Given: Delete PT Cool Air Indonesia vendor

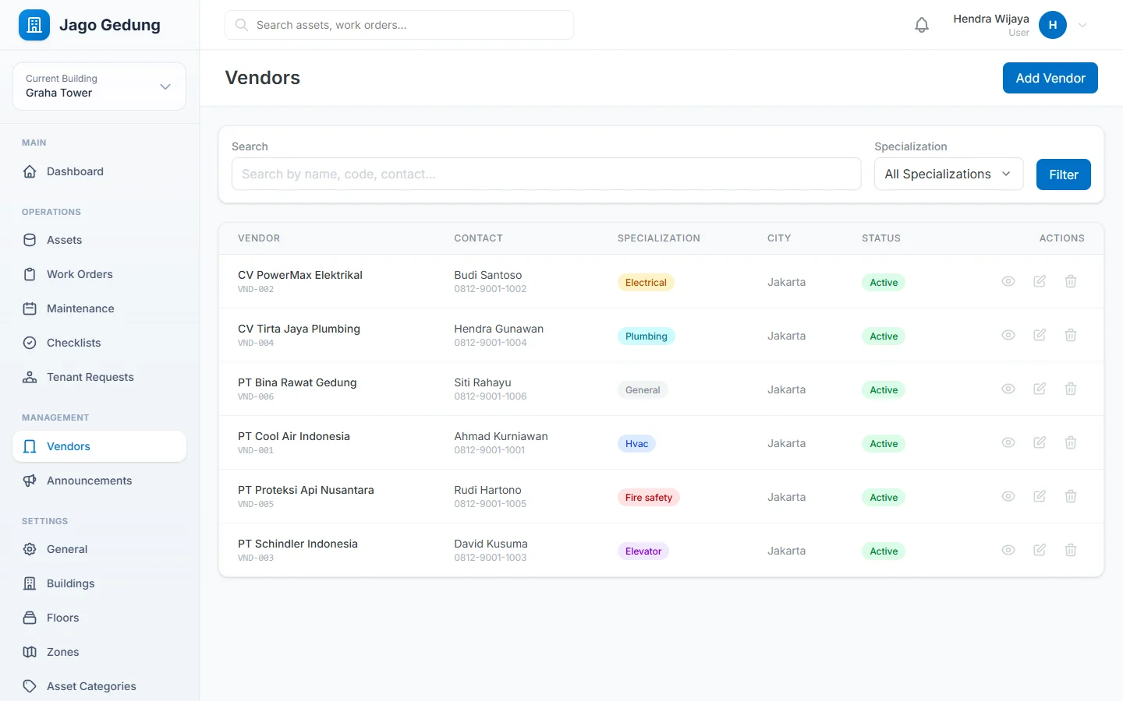Looking at the screenshot, I should pos(1071,442).
